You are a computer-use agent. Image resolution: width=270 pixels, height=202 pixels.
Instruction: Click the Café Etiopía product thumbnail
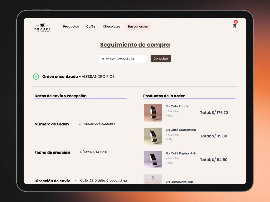click(x=153, y=113)
